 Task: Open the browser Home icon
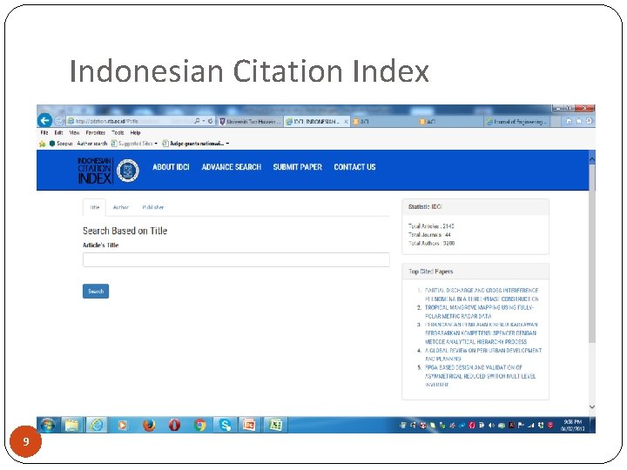(x=569, y=121)
